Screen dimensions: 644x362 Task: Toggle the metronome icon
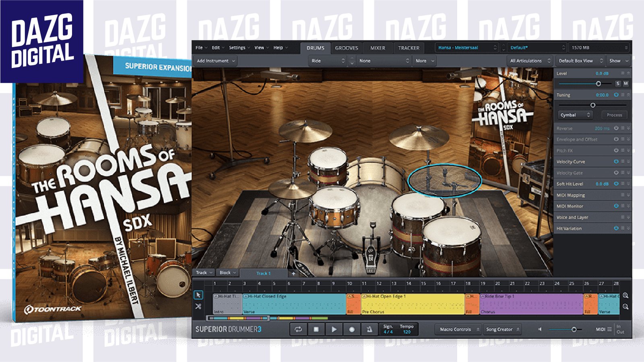(x=369, y=329)
